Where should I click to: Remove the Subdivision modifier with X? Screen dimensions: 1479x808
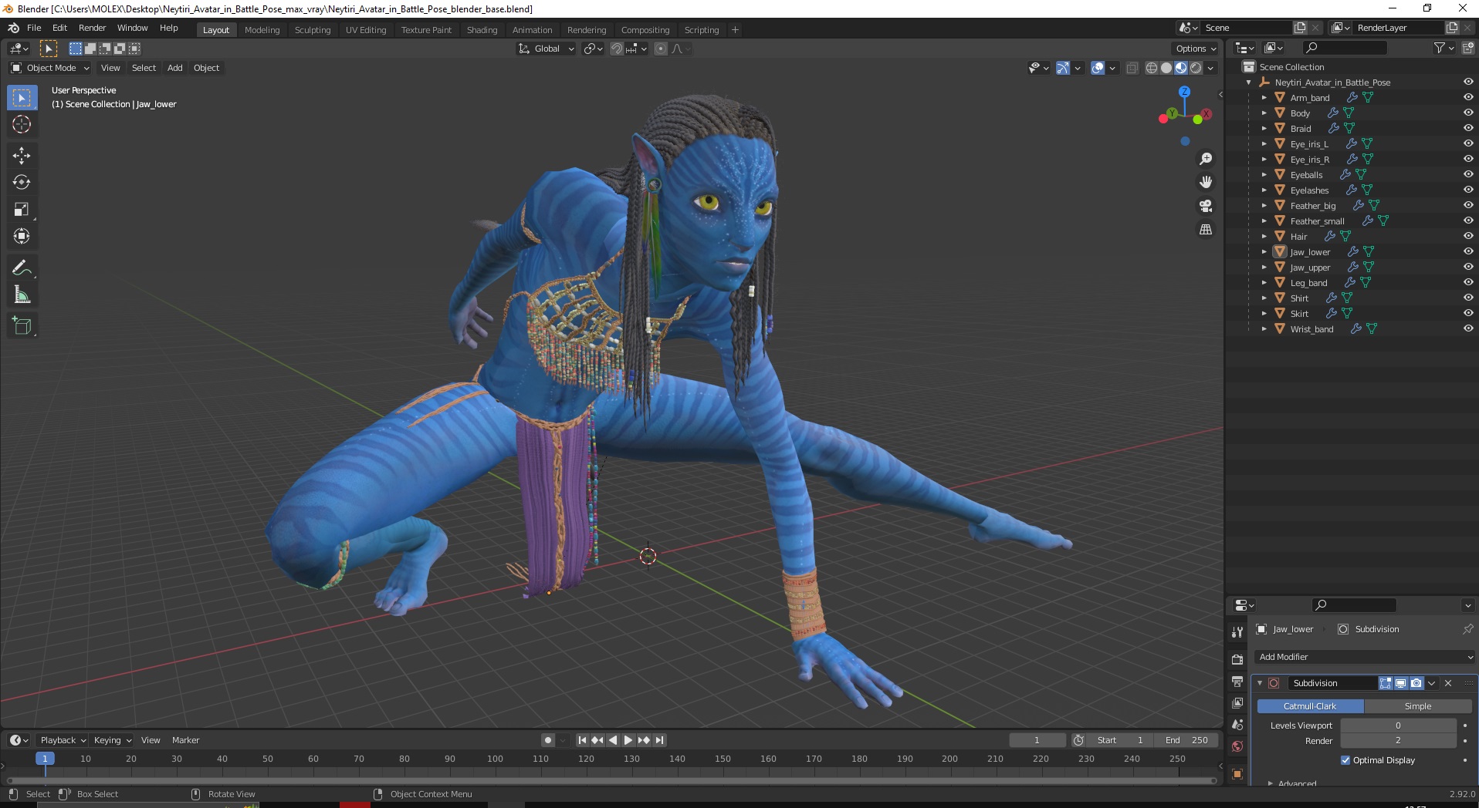1448,683
